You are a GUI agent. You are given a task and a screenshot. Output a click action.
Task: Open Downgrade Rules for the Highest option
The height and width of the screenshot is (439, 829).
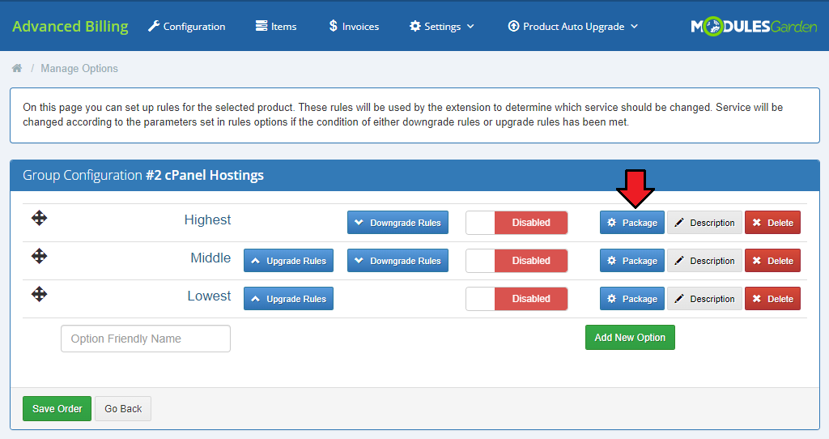[x=397, y=223]
